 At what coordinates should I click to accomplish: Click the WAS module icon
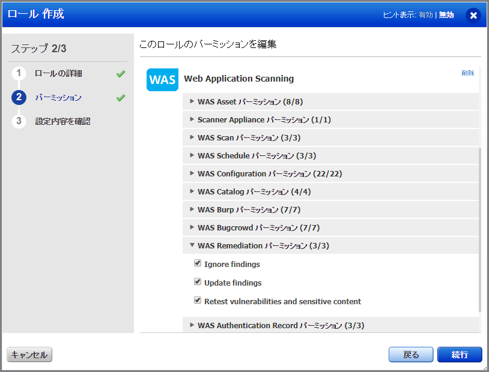[x=162, y=79]
